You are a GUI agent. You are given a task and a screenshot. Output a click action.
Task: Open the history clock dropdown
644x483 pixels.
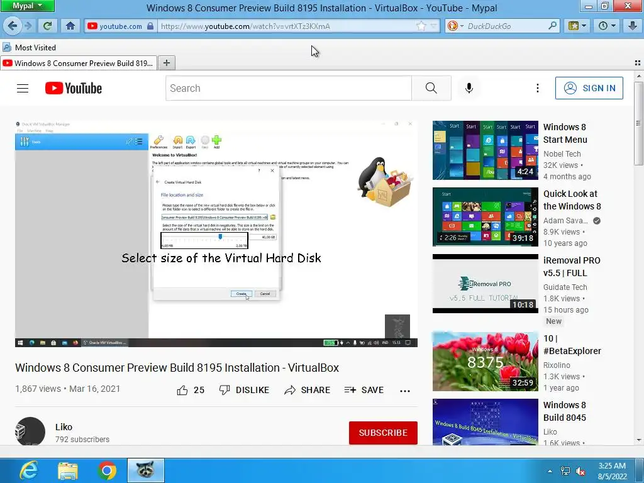(x=607, y=26)
